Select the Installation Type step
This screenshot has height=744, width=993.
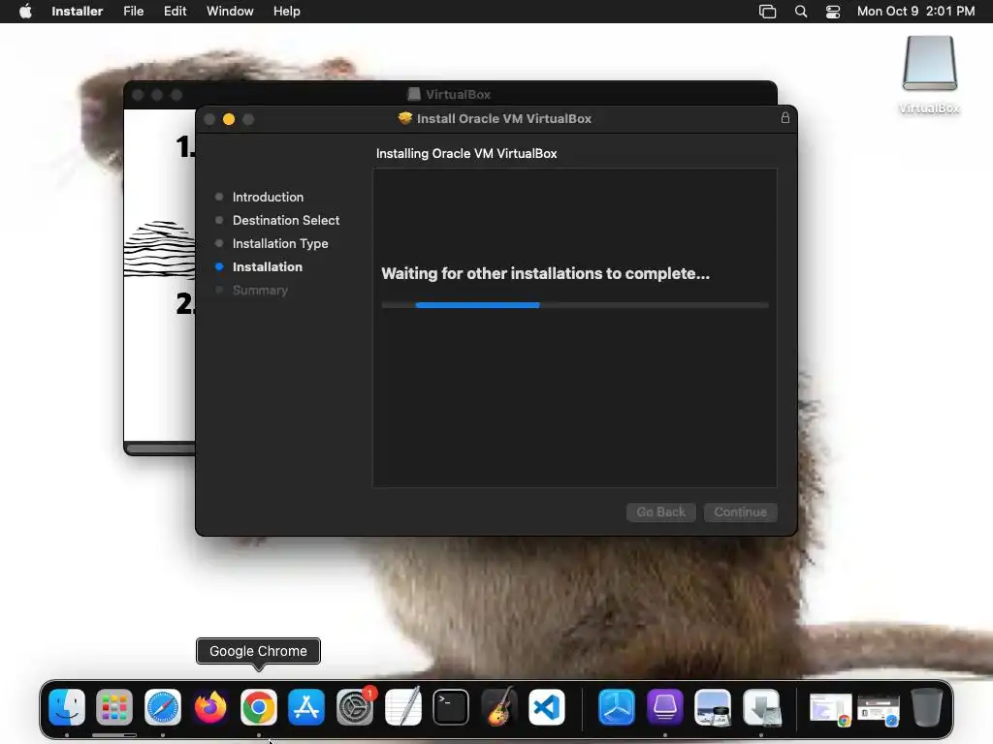pyautogui.click(x=280, y=243)
